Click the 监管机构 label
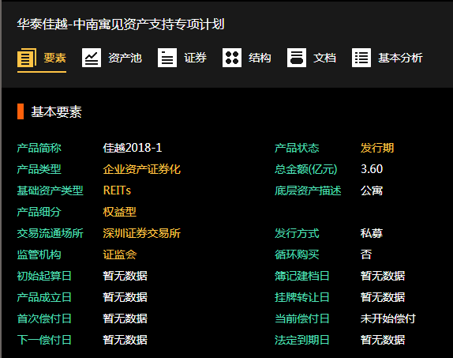 39,254
